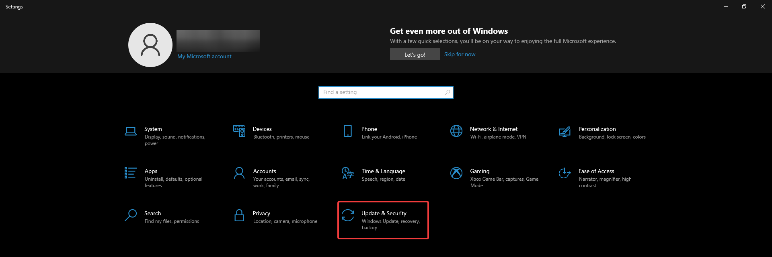
Task: Click the Ease of Access icon
Action: [565, 173]
